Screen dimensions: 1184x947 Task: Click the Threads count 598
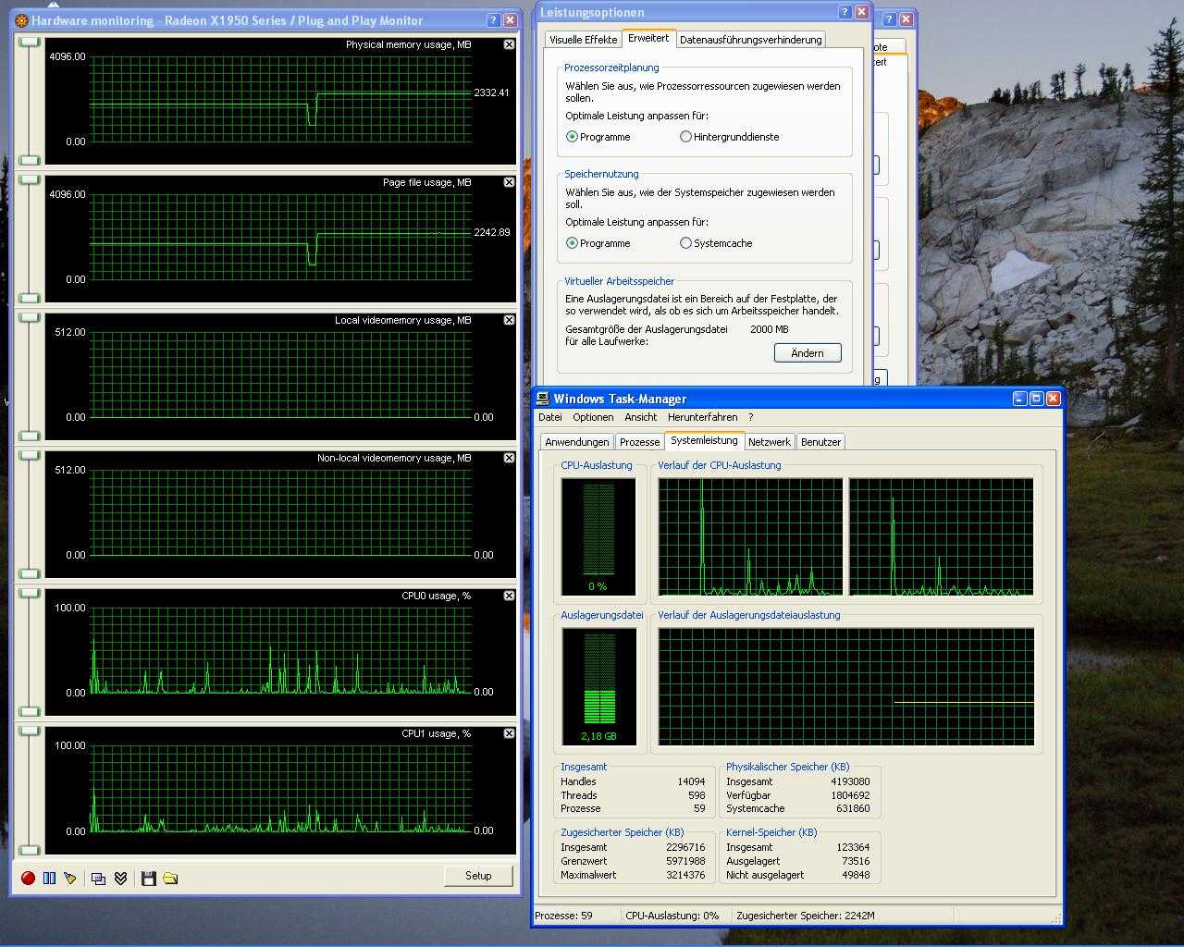(696, 795)
